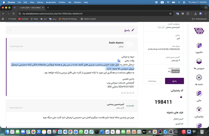The image size is (209, 136).
Task: Open the ترجمه bookmark
Action: (53, 19)
